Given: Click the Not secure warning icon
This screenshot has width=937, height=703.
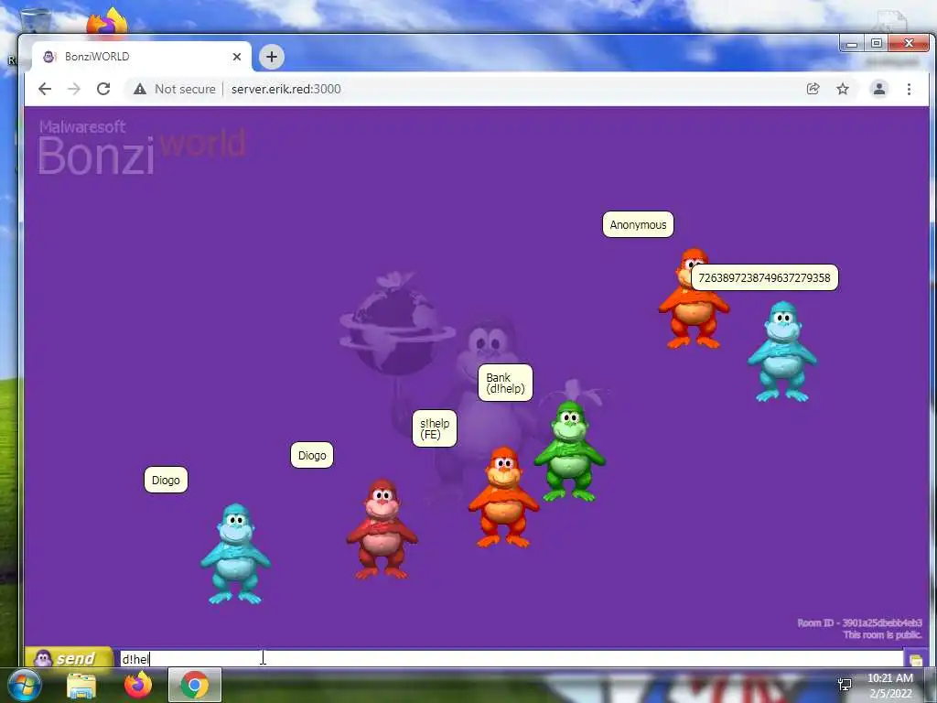Looking at the screenshot, I should (x=140, y=89).
